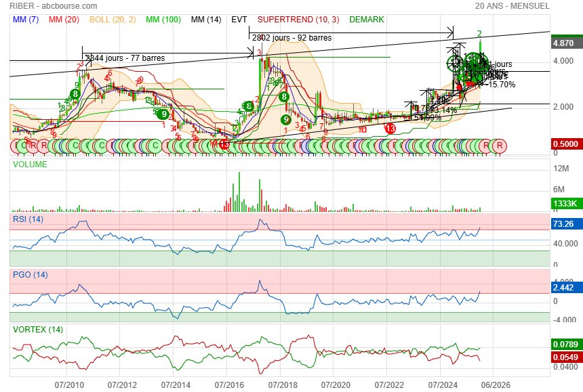
Task: Select the MM (14) legend label
Action: point(206,20)
